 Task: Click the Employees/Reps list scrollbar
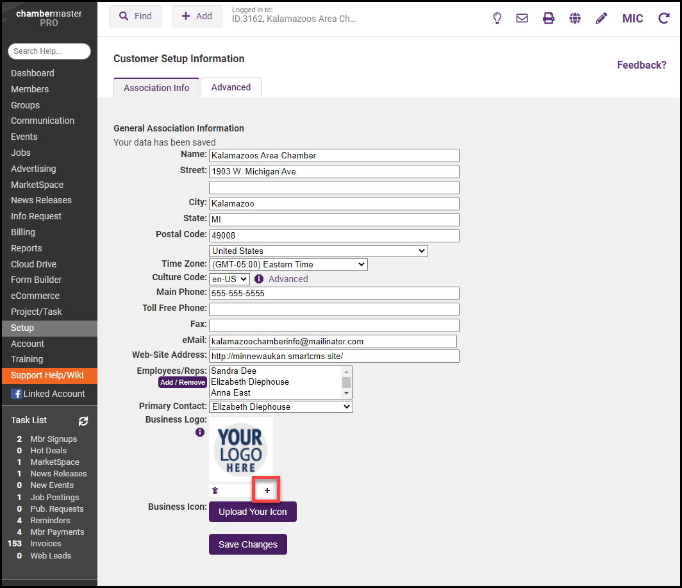pos(347,382)
